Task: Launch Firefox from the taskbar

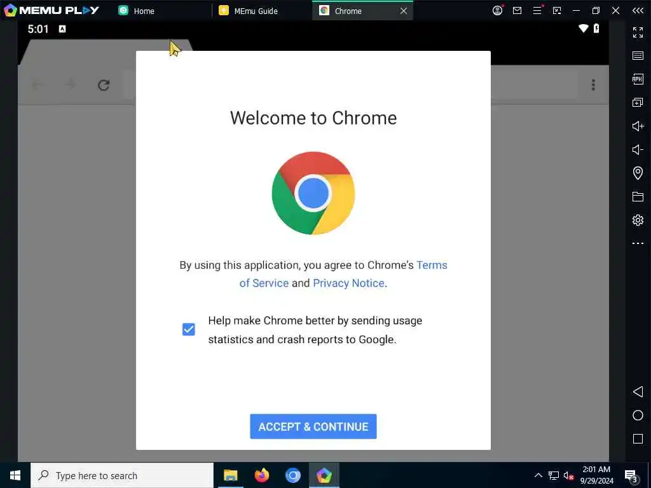Action: coord(261,475)
